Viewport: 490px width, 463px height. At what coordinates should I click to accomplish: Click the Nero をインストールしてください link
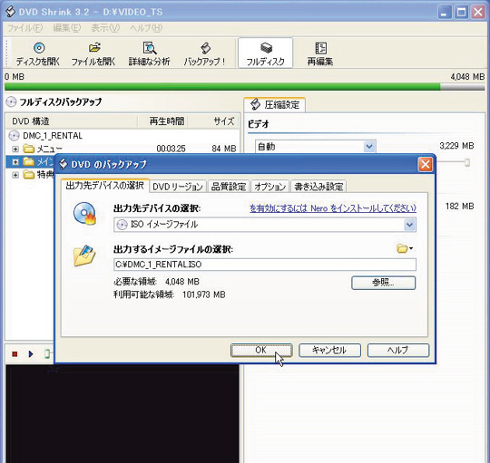click(x=333, y=208)
